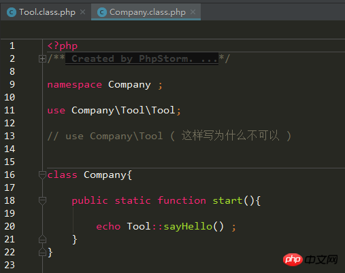Click Company\Tool\Tool in the use statement
Viewport: 345px width, 273px height.
tap(123, 111)
